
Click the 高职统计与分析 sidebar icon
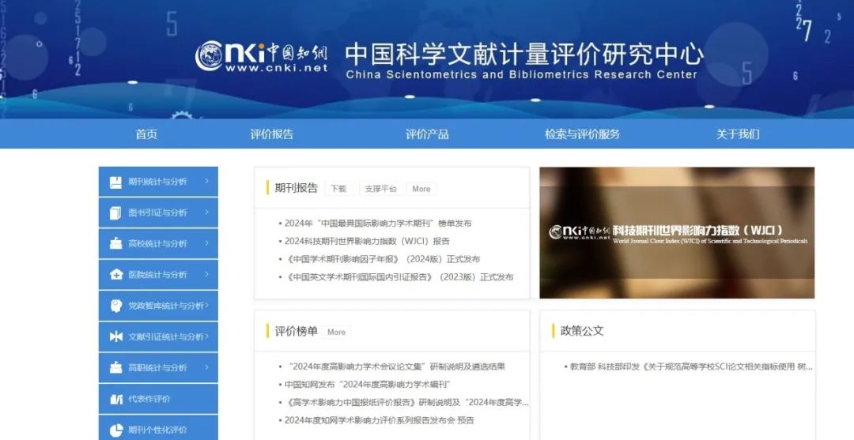115,367
